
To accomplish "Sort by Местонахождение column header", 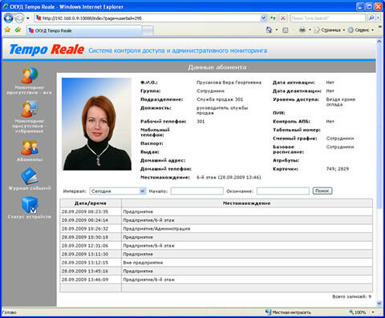I will click(247, 203).
